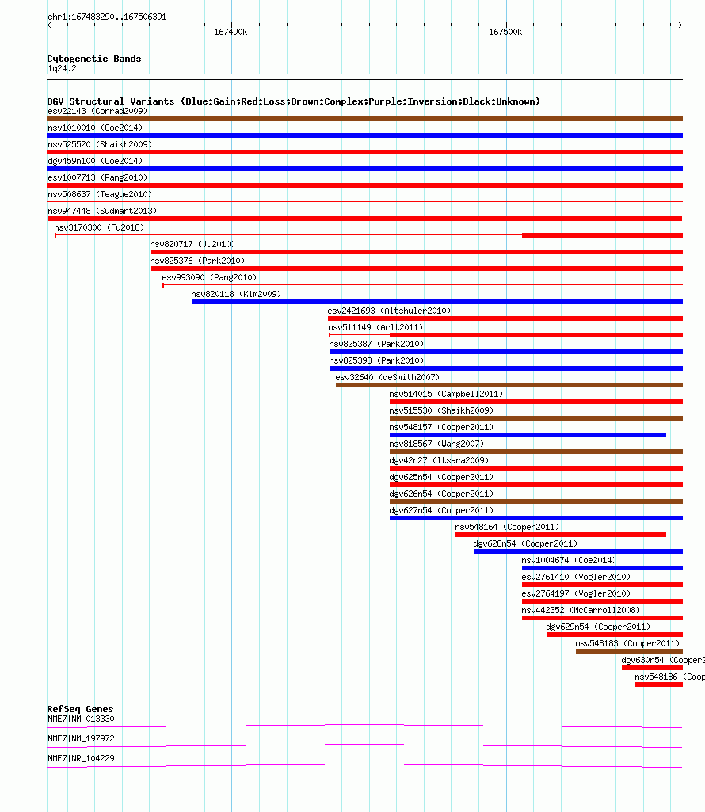Screen dimensions: 705x812
Task: Click nsv818567 (Wang2007) label
Action: [x=436, y=444]
